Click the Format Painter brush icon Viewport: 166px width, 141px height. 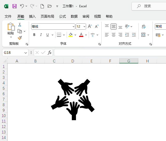tap(20, 38)
